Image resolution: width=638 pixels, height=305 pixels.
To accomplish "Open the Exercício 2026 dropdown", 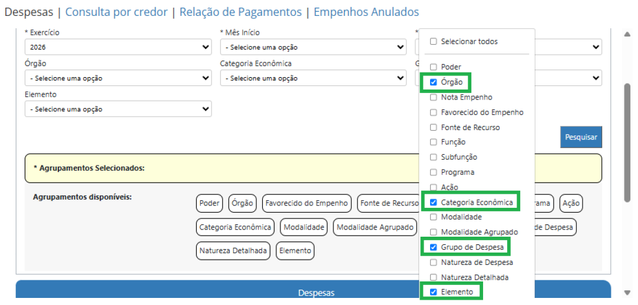I will click(118, 47).
